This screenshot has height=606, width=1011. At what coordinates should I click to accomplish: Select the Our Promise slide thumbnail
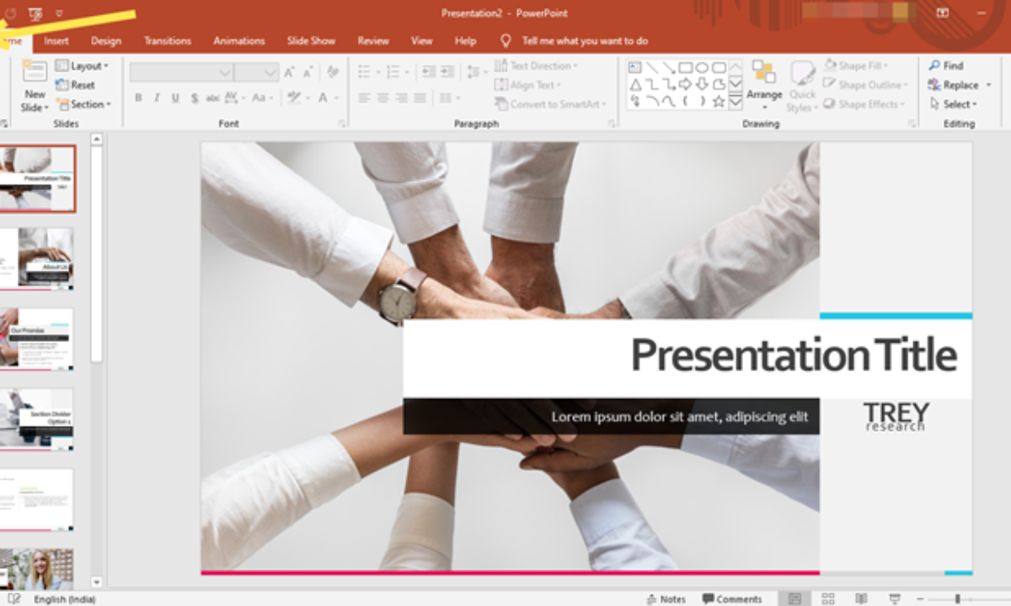click(37, 339)
